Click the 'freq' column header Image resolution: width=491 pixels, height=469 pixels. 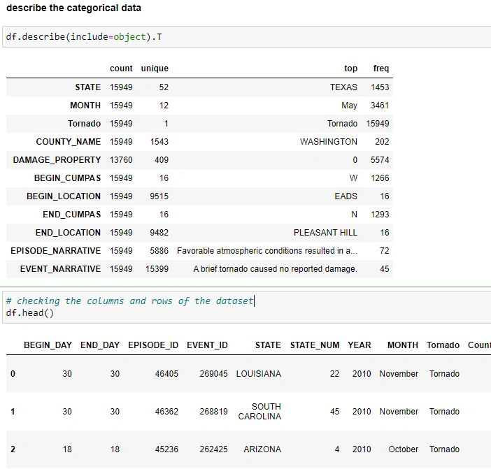pos(381,68)
